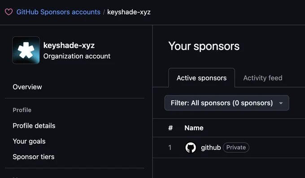This screenshot has width=305, height=178.
Task: Switch to the Active sponsors tab
Action: pos(201,78)
